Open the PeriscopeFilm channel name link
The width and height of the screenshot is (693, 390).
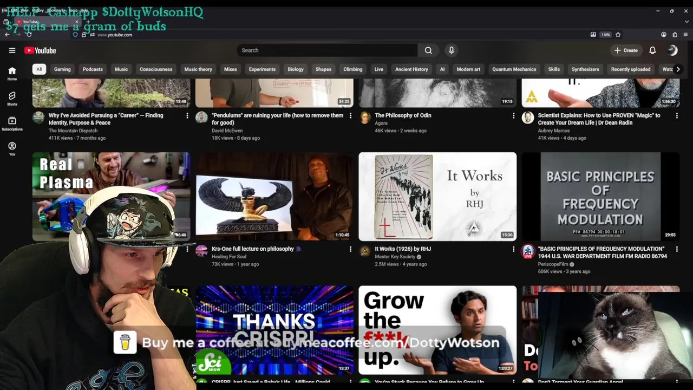[553, 264]
